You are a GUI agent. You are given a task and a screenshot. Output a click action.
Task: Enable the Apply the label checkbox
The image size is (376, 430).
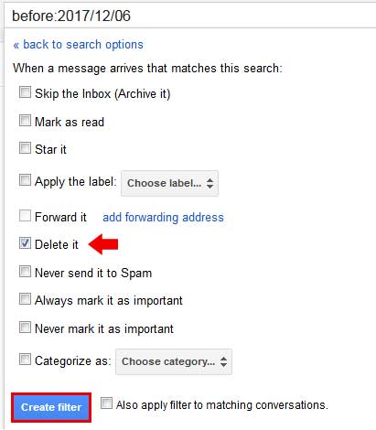point(25,179)
